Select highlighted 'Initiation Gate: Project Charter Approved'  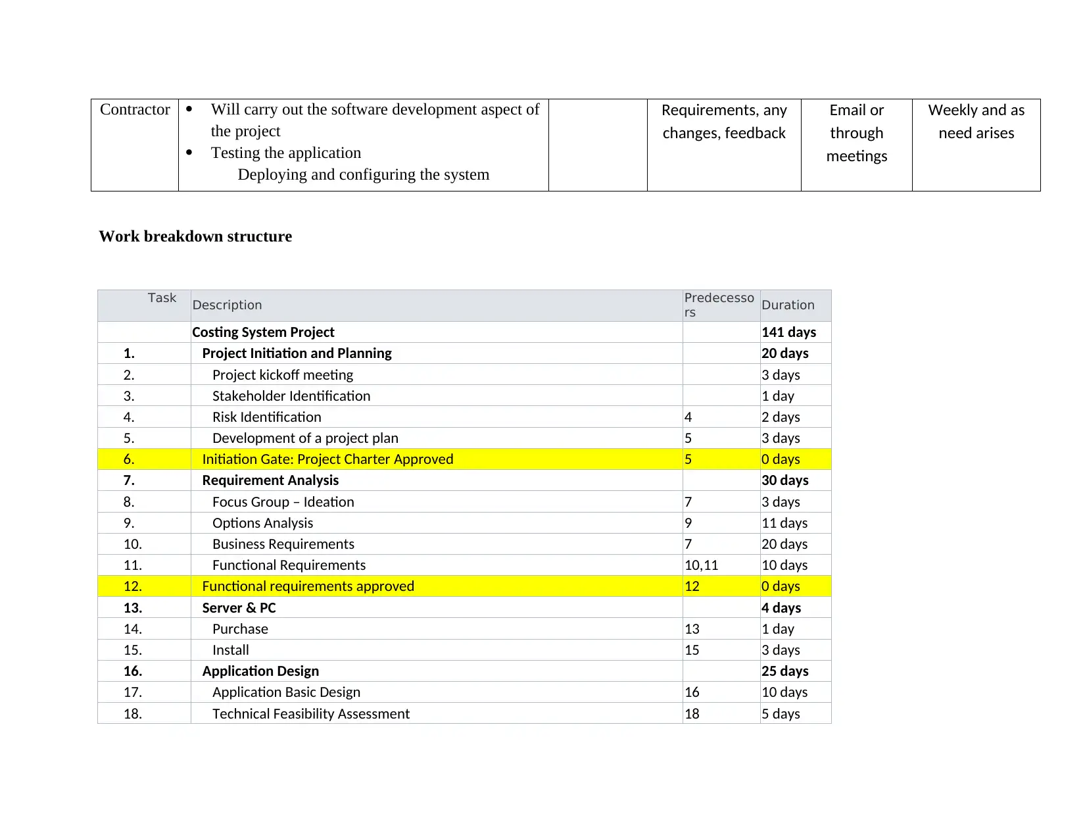click(327, 459)
